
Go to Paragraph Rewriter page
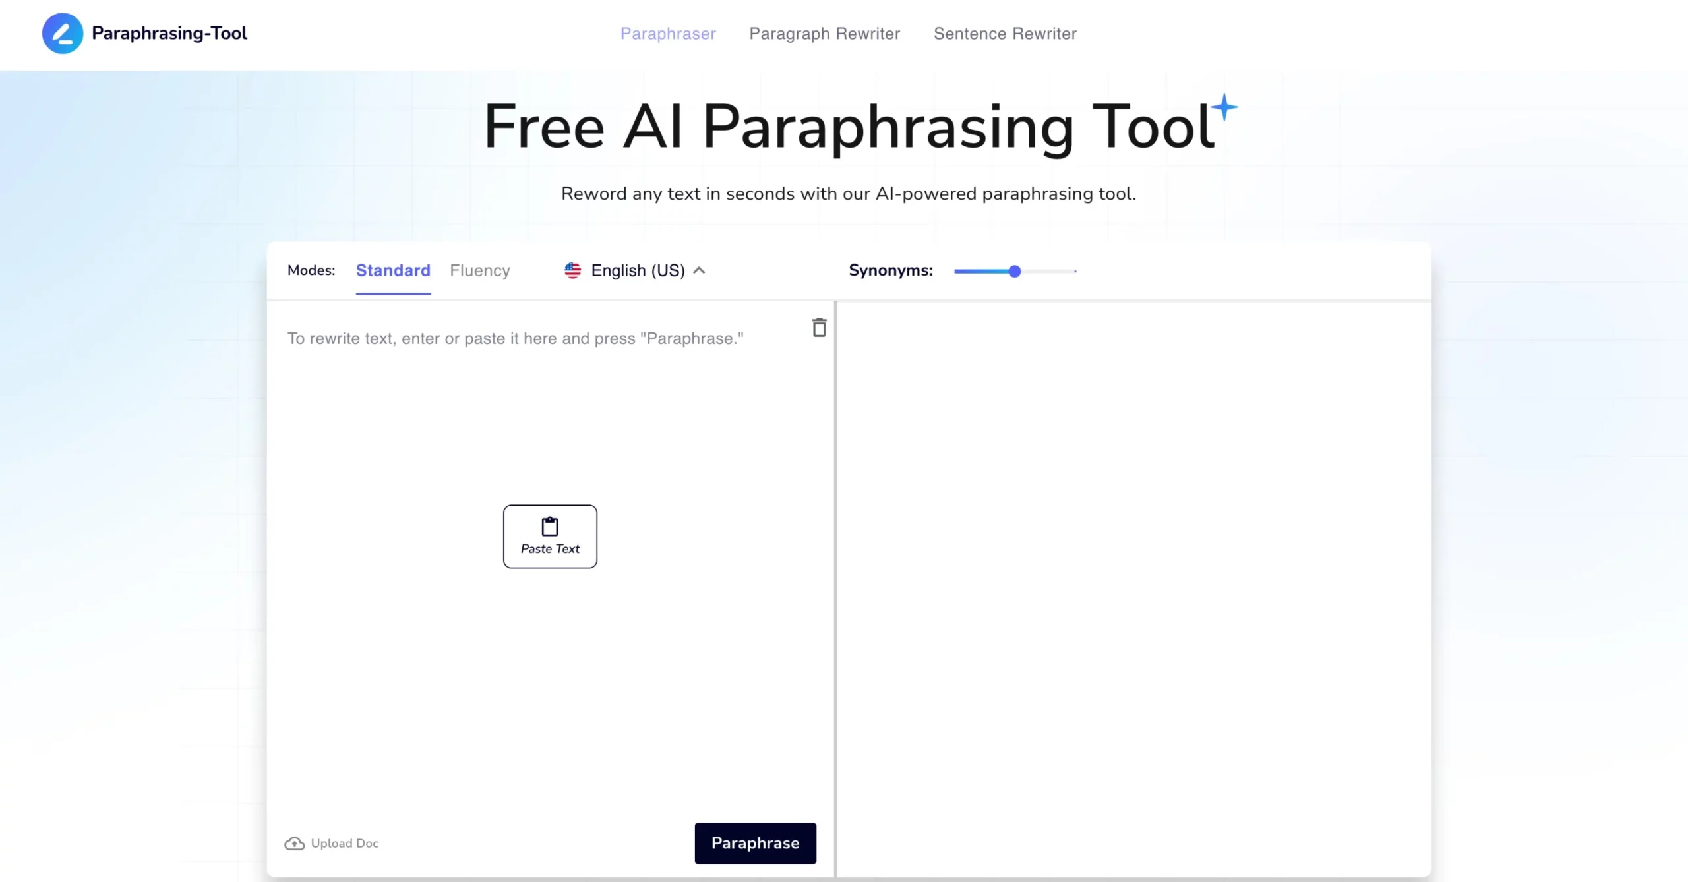pyautogui.click(x=824, y=34)
